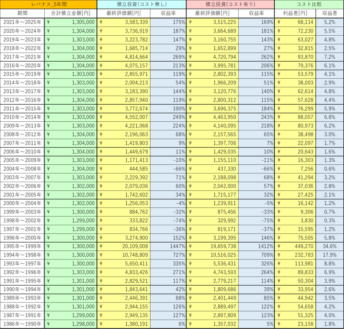Click the cell showing 444,585
344x329 pixels.
pos(124,169)
